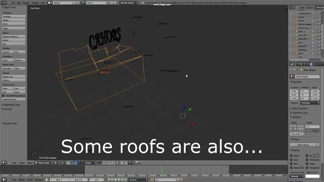This screenshot has height=182, width=324.
Task: Switch to World properties tab icon
Action: (308, 64)
